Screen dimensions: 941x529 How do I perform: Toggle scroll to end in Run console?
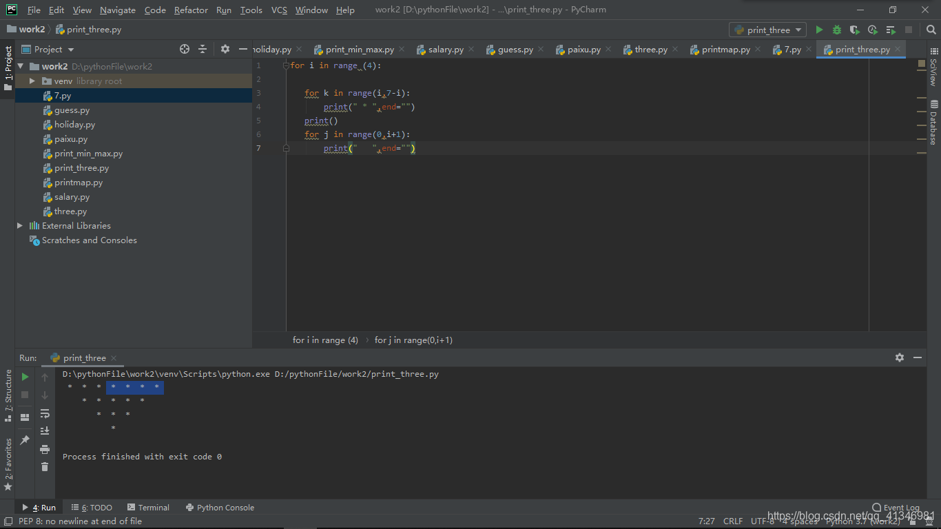(x=45, y=431)
